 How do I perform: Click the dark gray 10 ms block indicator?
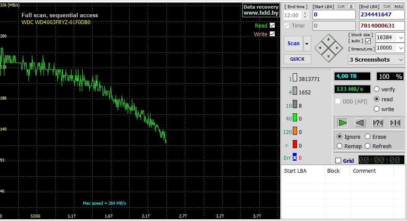click(x=295, y=104)
